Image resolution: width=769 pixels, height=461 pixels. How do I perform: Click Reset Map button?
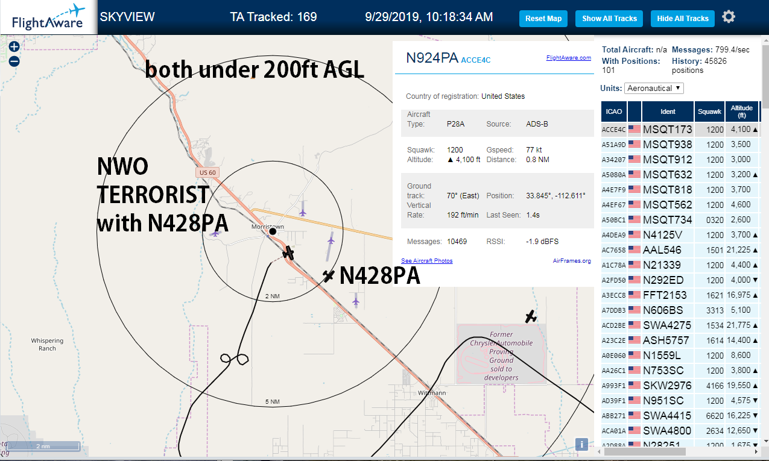coord(543,19)
